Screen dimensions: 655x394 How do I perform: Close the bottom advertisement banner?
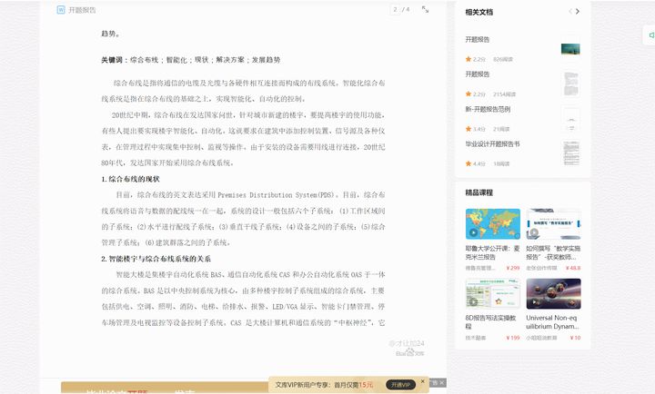coord(442,383)
